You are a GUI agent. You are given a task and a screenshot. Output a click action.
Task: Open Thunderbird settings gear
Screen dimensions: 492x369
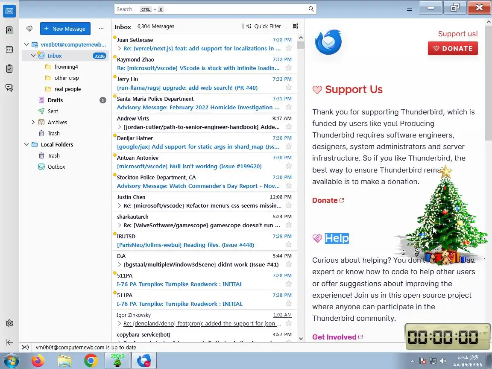[x=9, y=323]
